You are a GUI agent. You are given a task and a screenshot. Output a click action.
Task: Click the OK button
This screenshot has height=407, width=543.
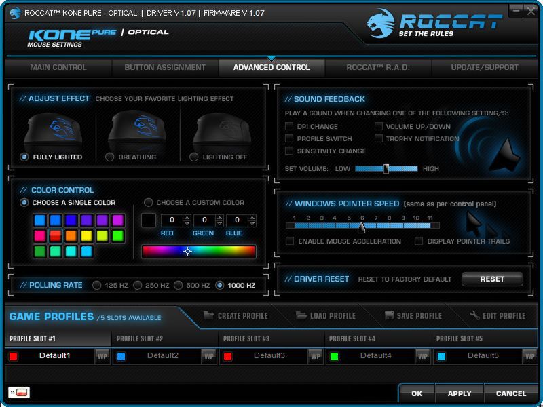click(417, 393)
